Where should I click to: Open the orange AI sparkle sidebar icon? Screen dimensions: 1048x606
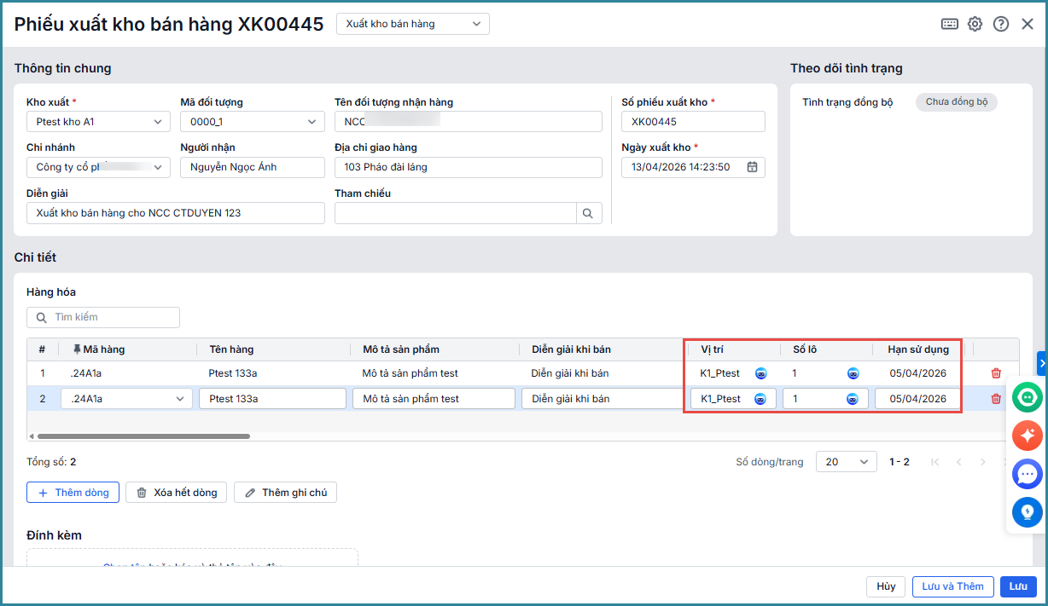click(x=1027, y=436)
